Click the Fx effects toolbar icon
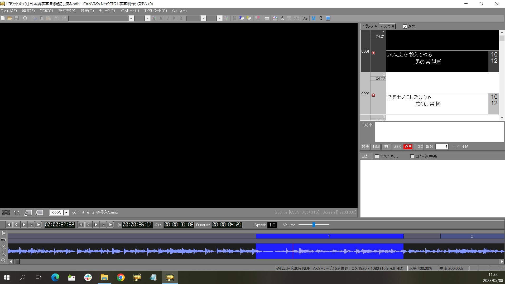The height and width of the screenshot is (284, 505). click(x=305, y=18)
